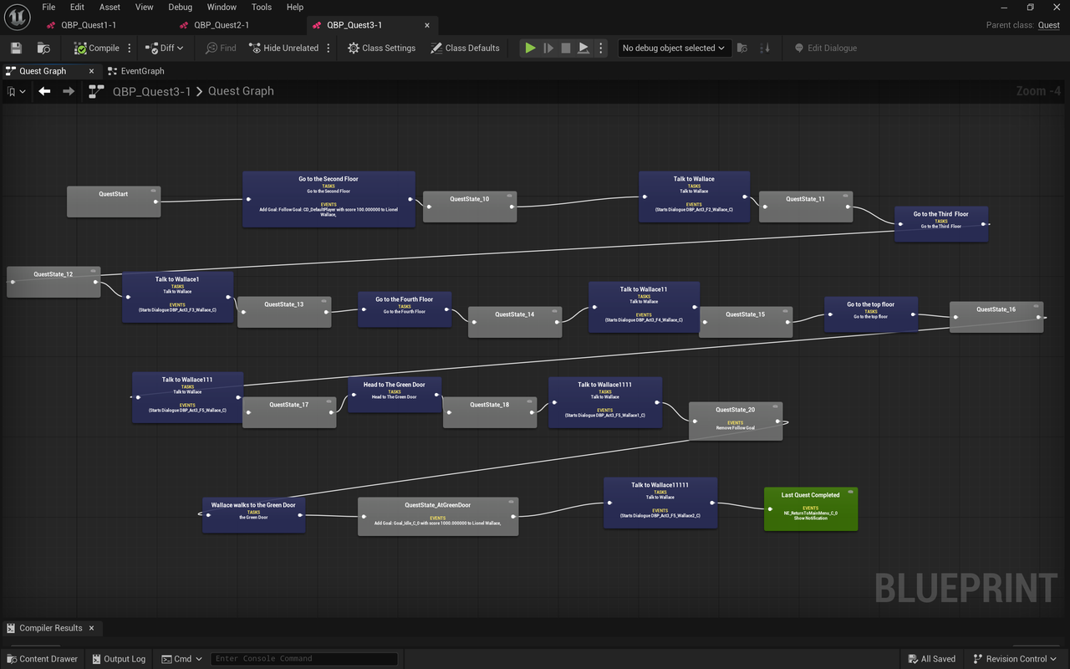Click the Stop simulation icon

pyautogui.click(x=566, y=49)
